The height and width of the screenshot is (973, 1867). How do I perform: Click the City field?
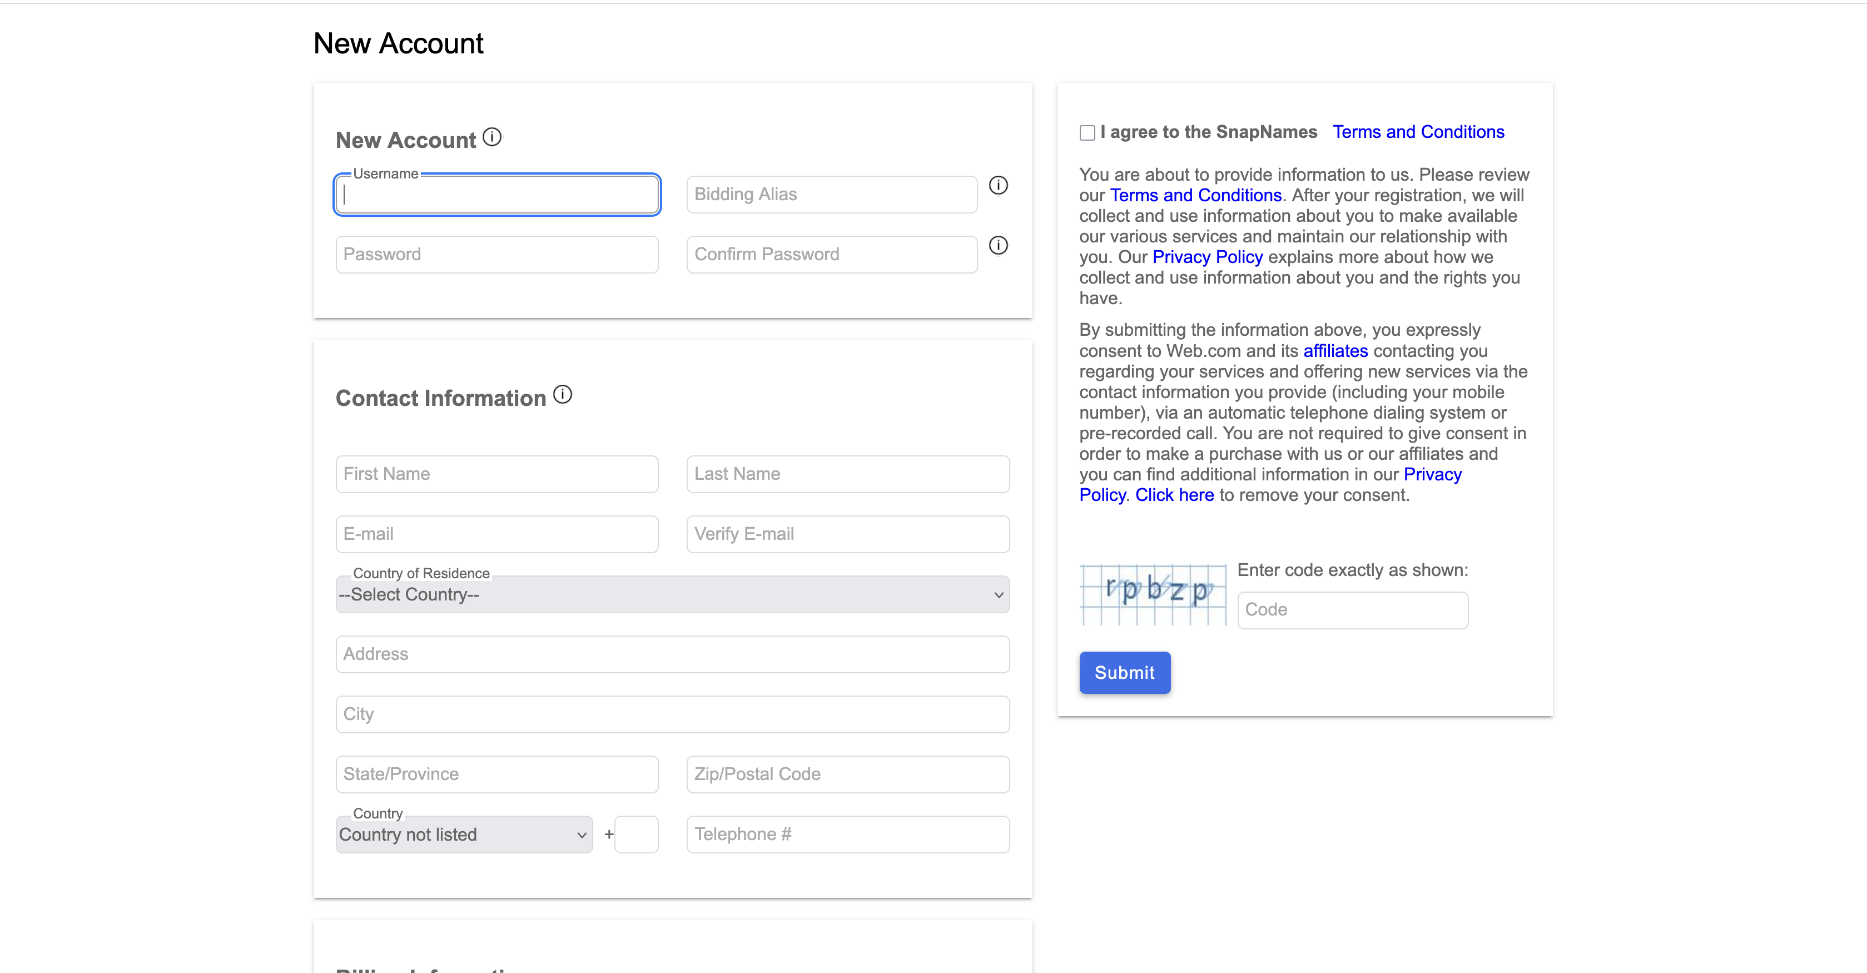pyautogui.click(x=673, y=715)
